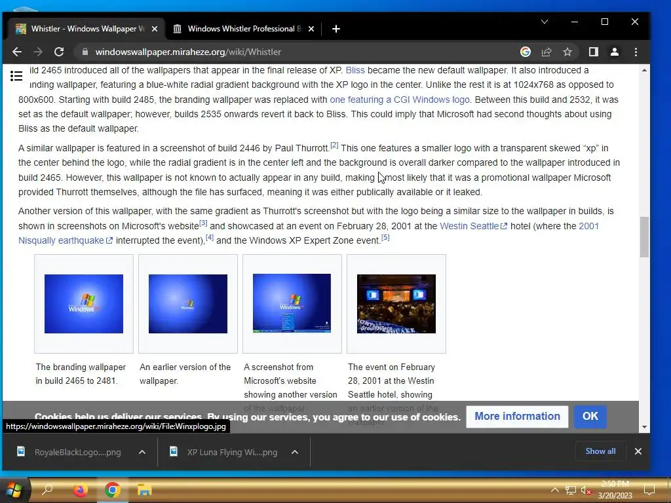Open the notification center icon
671x503 pixels.
tap(649, 490)
